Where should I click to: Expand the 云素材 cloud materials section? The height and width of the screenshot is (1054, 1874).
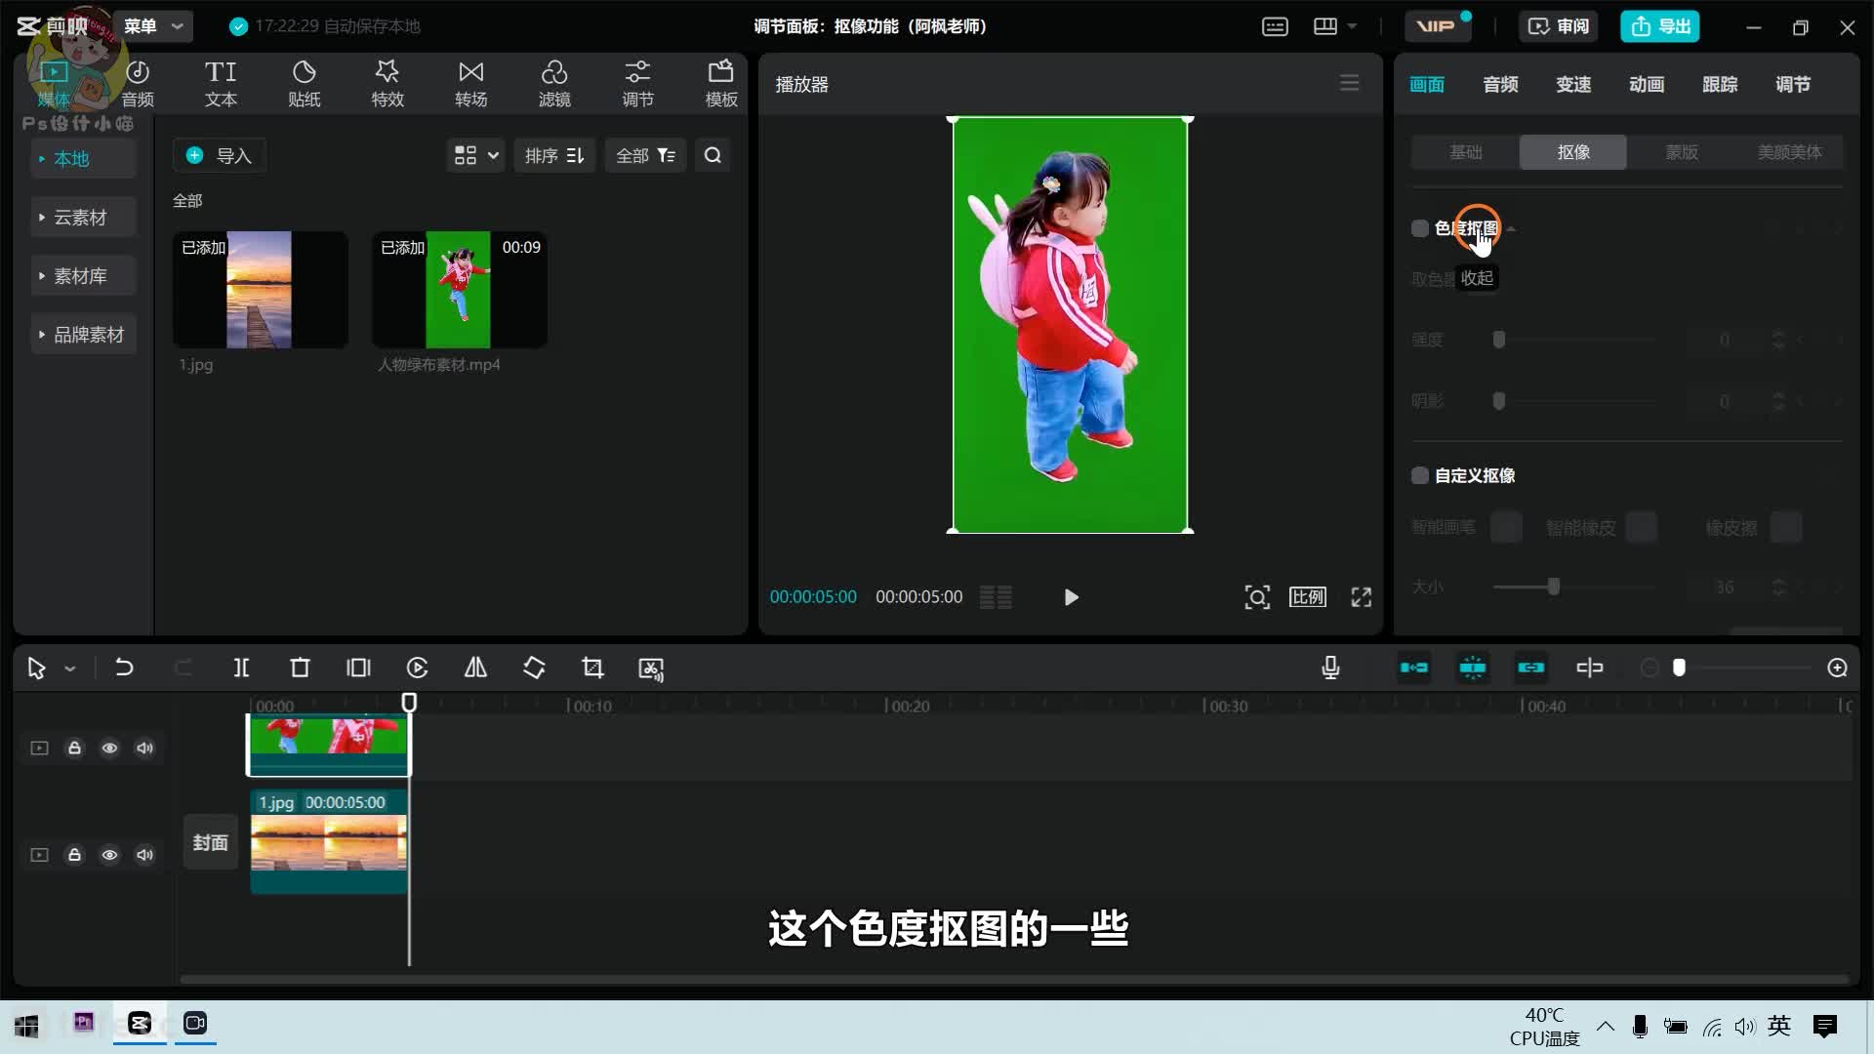click(x=82, y=218)
